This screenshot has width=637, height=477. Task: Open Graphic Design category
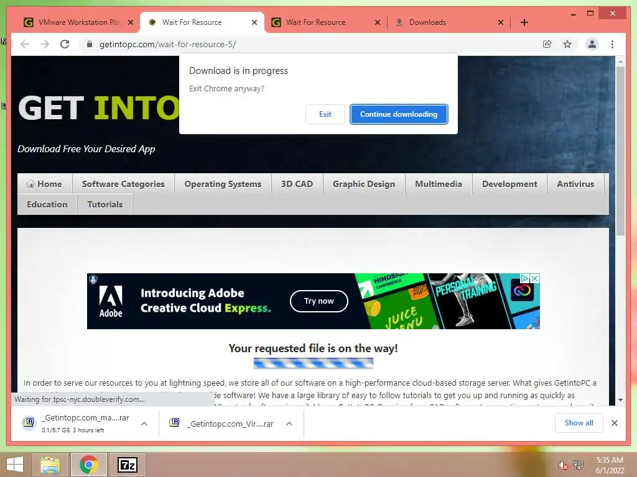click(363, 184)
